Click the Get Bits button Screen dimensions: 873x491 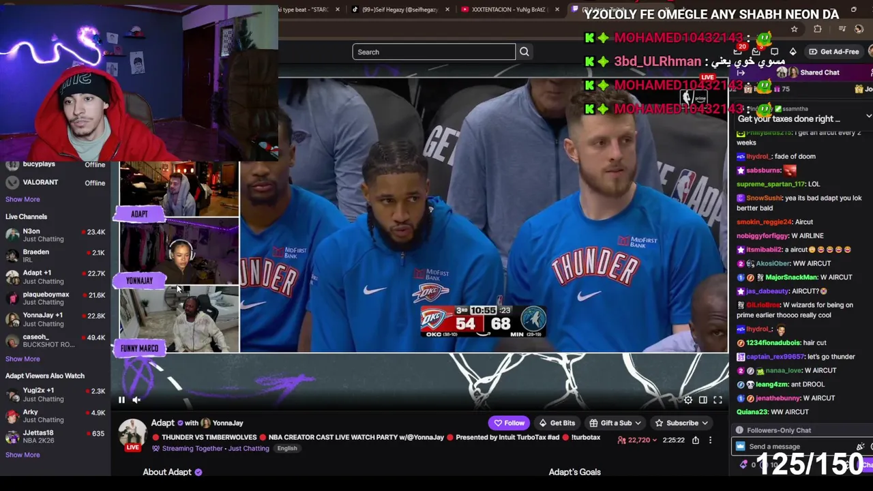557,423
